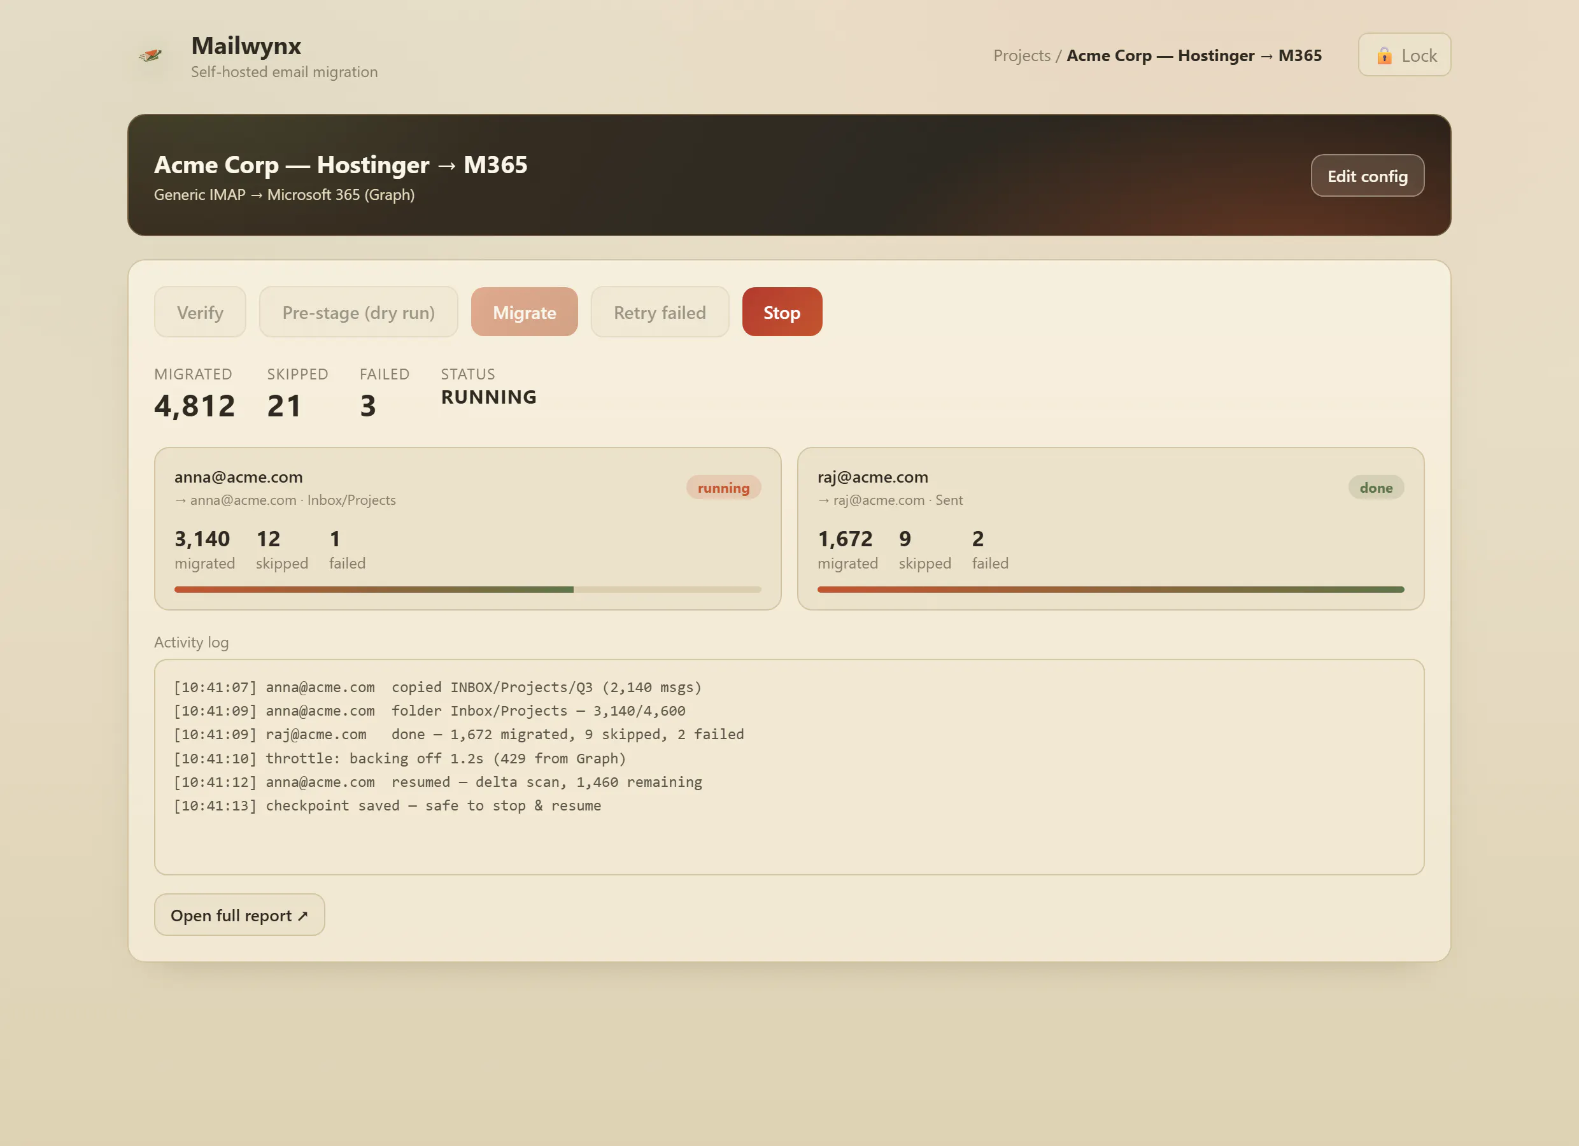The image size is (1579, 1146).
Task: Click anna's 12 skipped value
Action: (268, 539)
